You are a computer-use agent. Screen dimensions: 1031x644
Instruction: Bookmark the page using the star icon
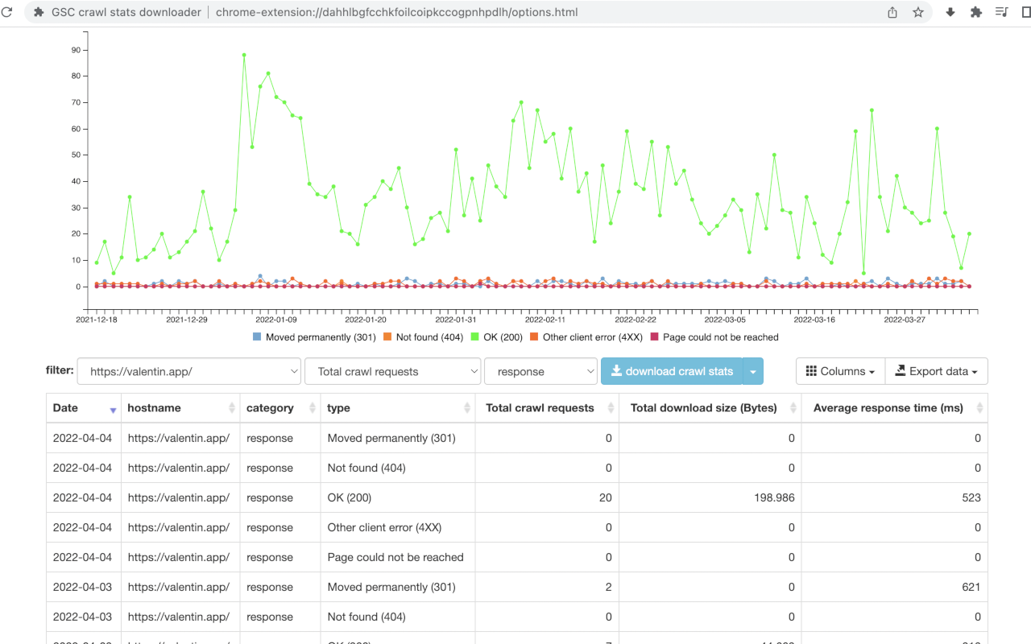pyautogui.click(x=918, y=12)
